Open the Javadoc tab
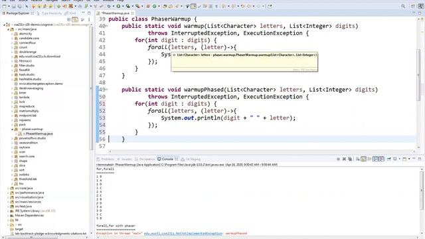 [124, 159]
